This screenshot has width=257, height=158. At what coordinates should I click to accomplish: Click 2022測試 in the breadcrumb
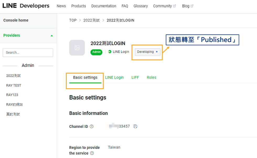point(92,20)
